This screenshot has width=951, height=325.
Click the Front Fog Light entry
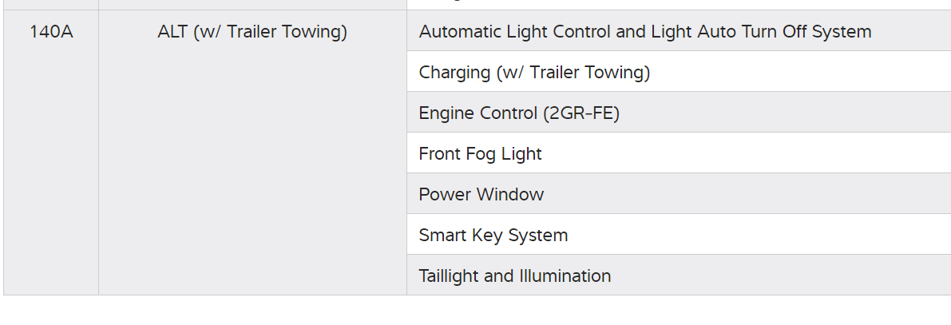point(480,154)
